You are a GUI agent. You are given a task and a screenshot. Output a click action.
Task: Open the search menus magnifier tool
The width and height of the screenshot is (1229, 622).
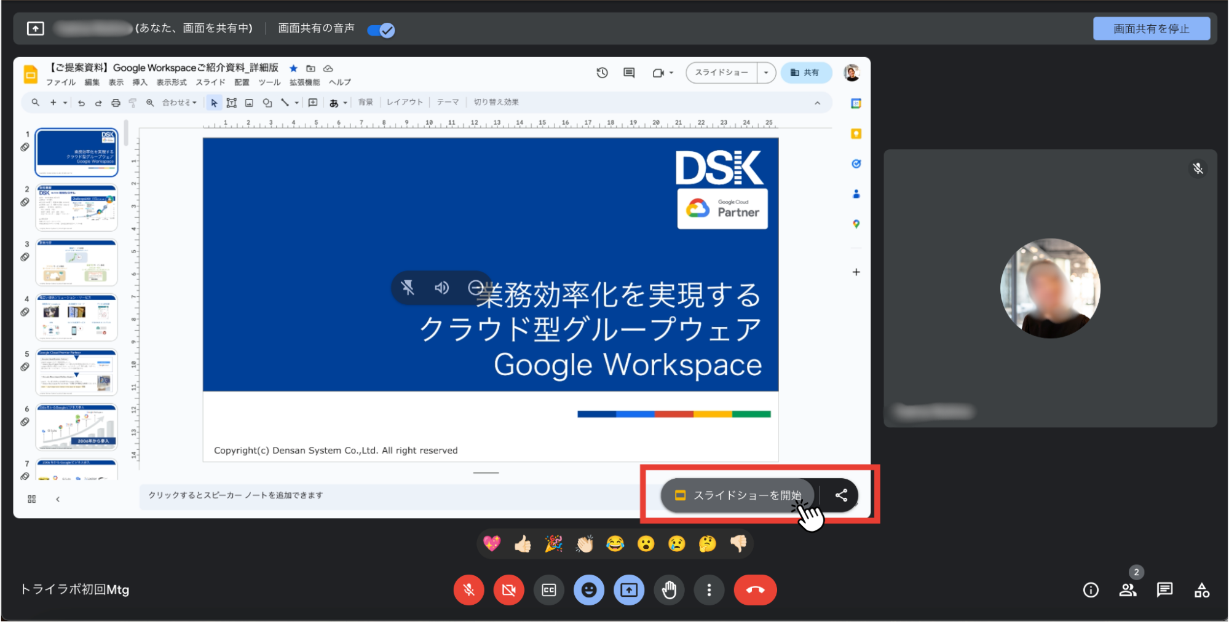(36, 103)
